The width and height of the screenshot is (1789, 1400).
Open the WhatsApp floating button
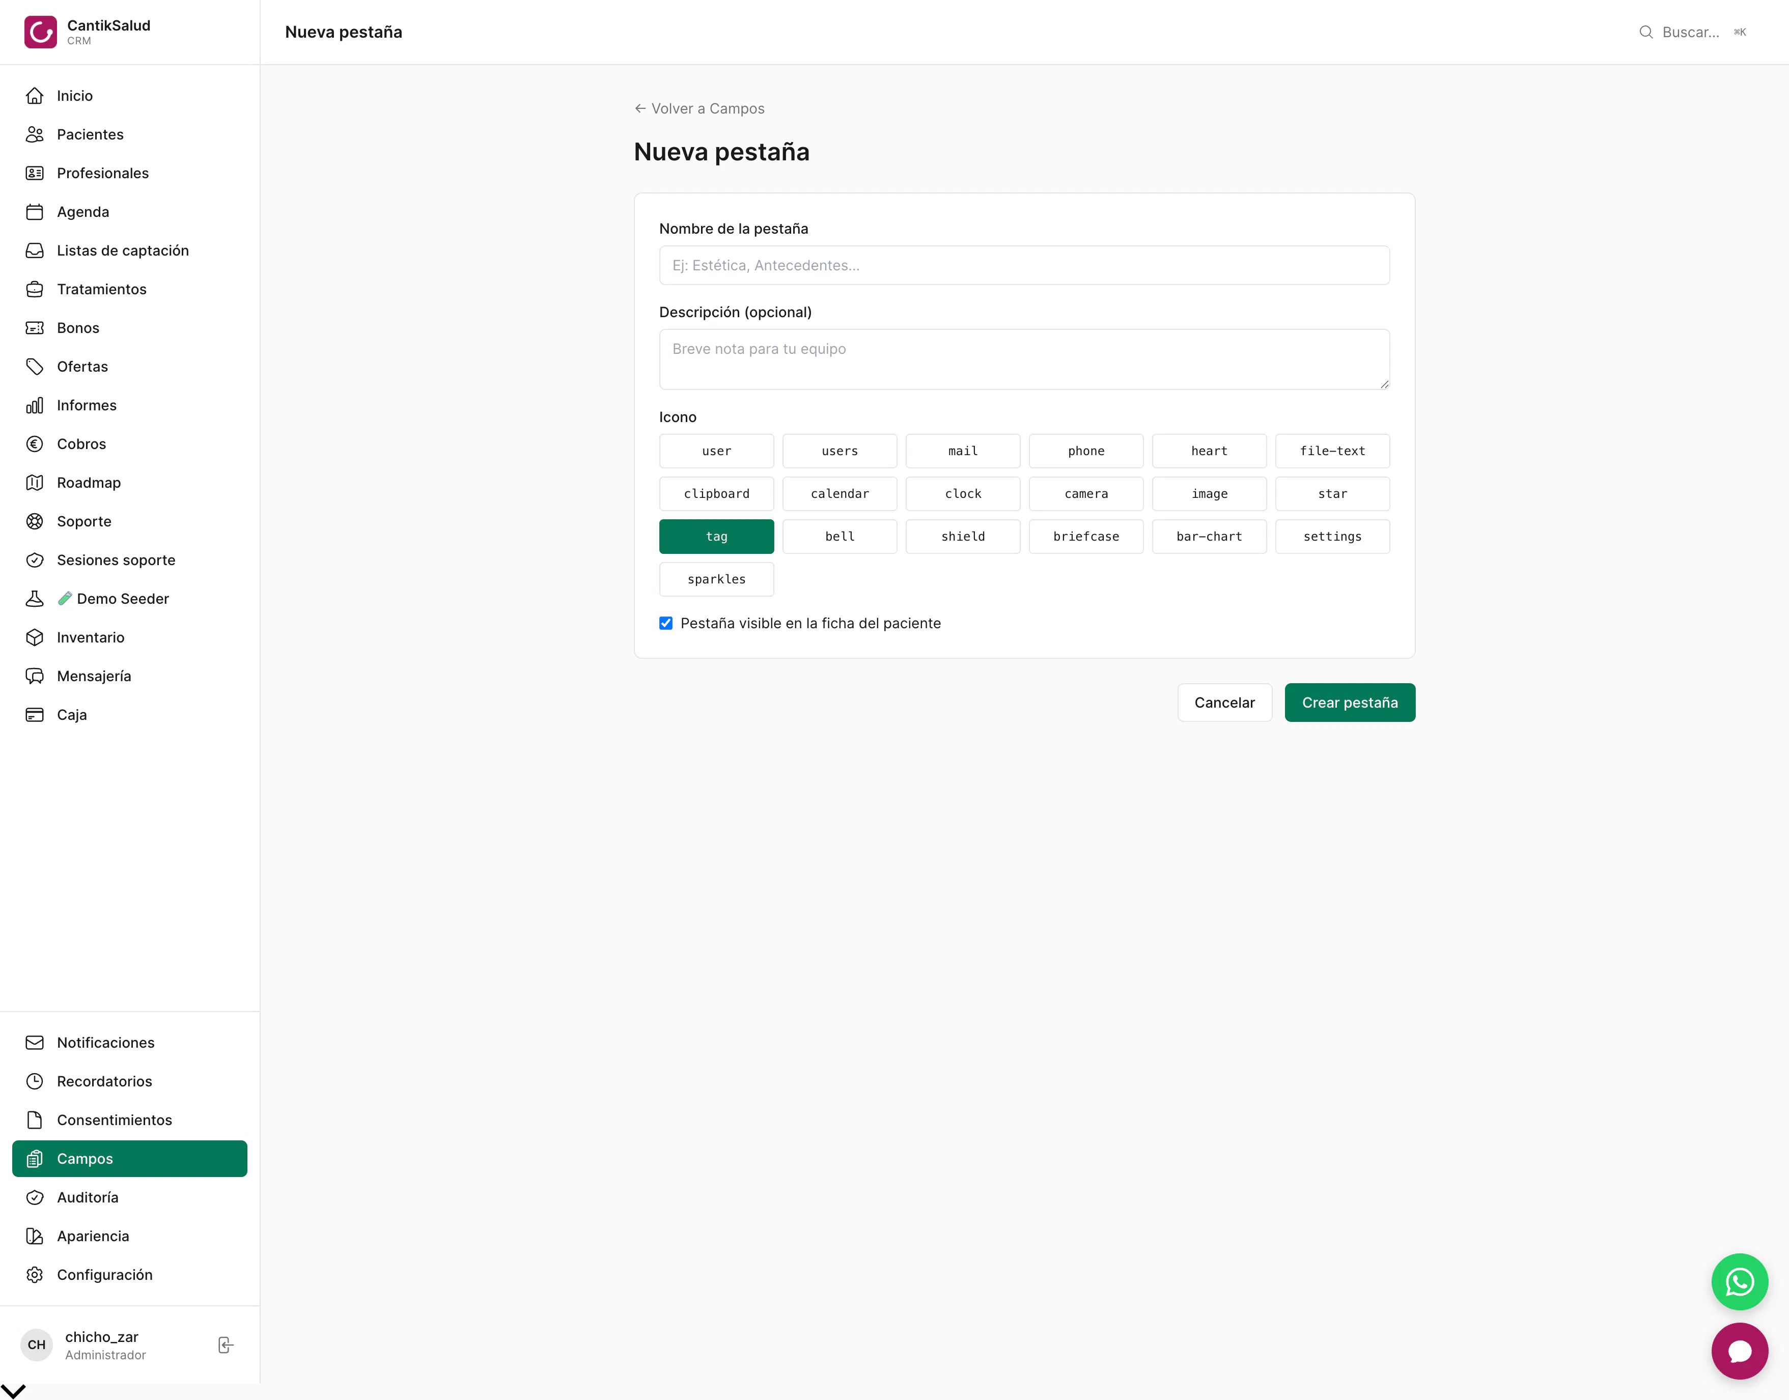(x=1739, y=1282)
